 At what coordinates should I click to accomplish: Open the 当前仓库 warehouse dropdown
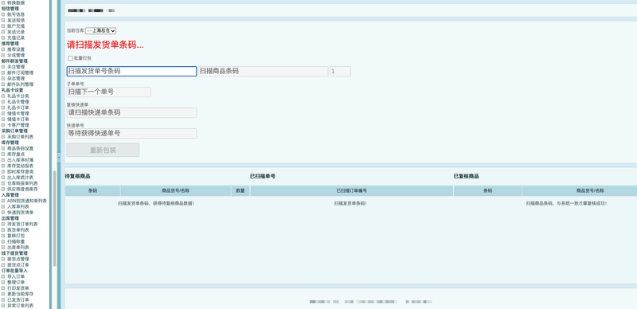pos(101,30)
